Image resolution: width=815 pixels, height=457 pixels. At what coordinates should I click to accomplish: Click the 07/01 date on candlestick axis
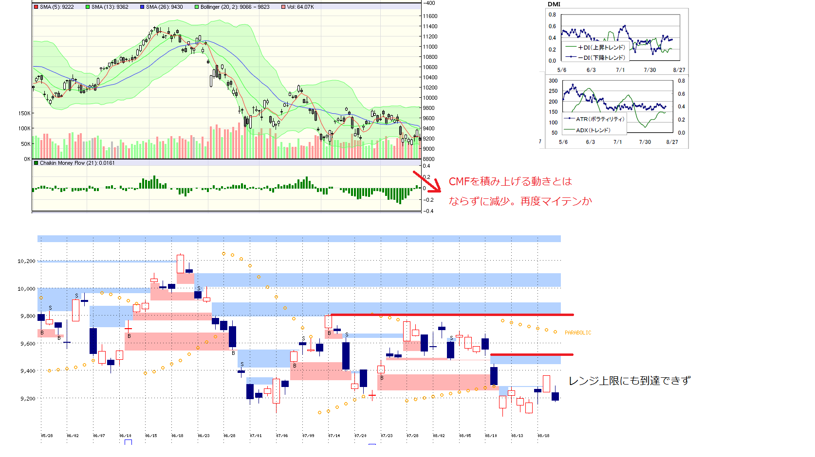256,436
